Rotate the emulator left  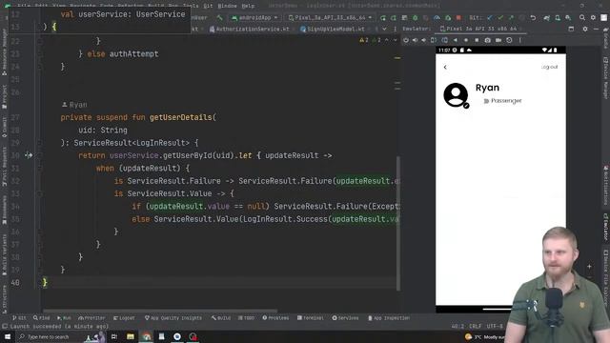(x=434, y=40)
